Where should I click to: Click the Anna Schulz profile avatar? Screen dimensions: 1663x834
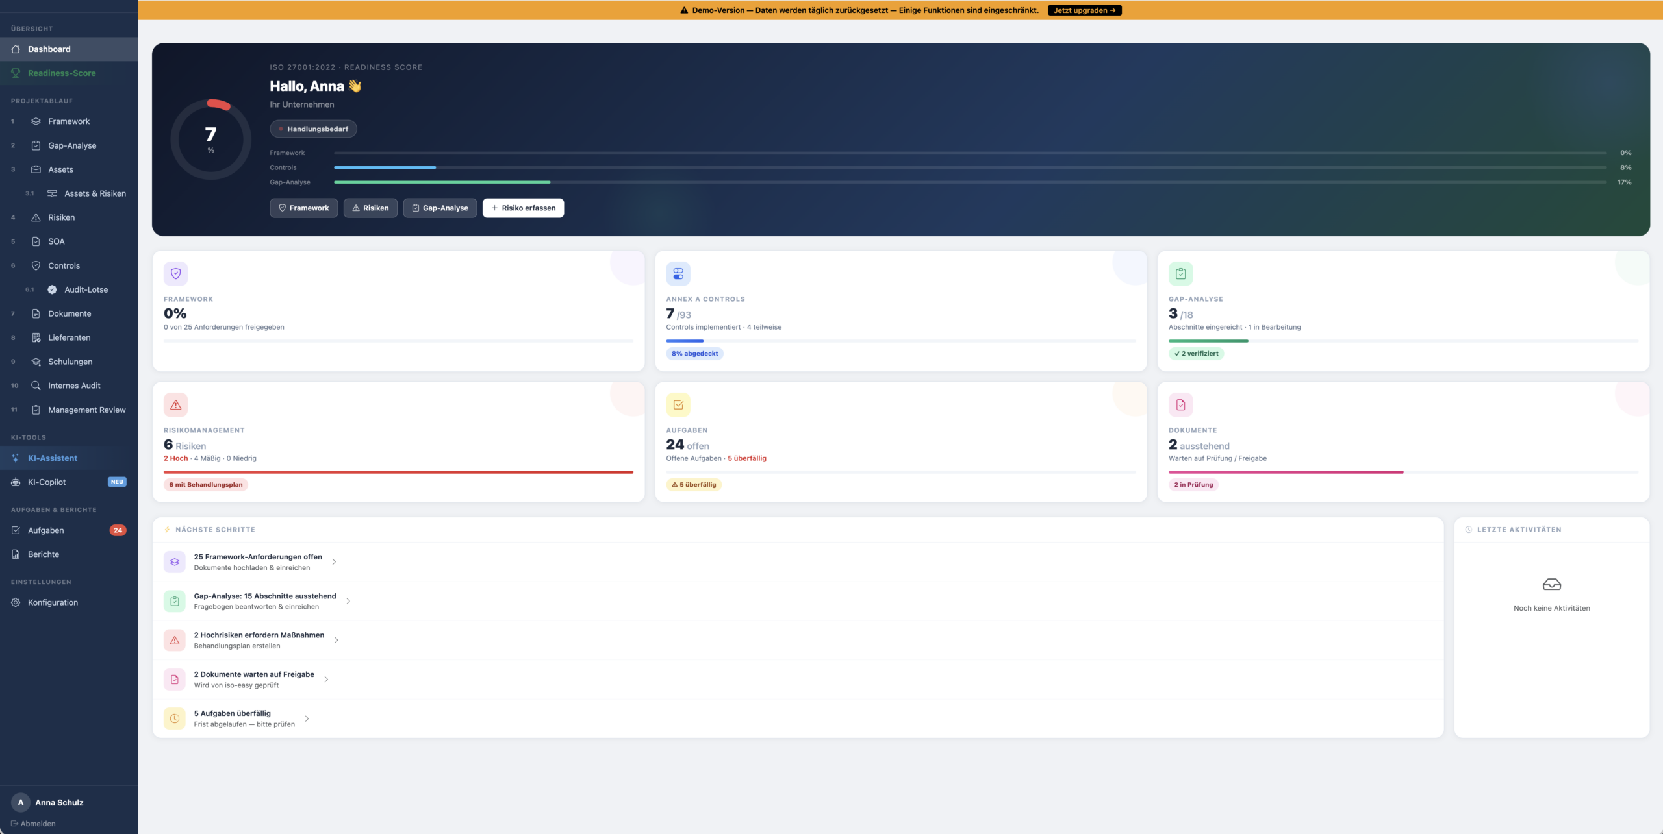[20, 802]
